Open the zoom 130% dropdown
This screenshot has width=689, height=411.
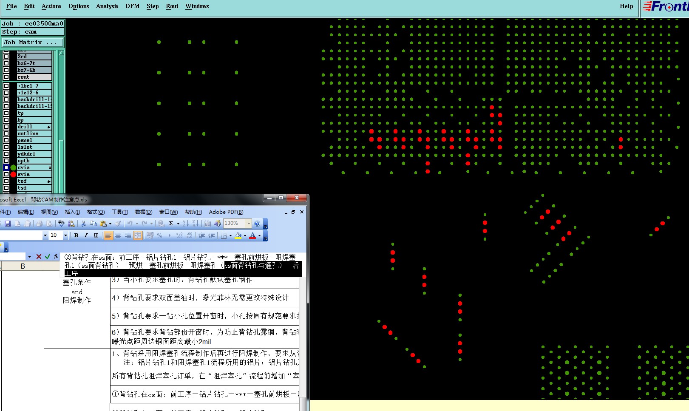coord(249,224)
